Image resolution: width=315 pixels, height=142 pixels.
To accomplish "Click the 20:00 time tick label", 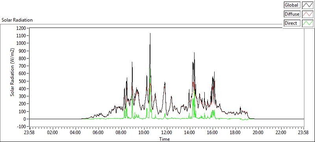I will tap(258, 133).
